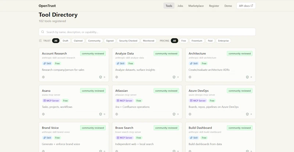The height and width of the screenshot is (152, 294).
Task: Click the shield check icon on Architecture card
Action: pyautogui.click(x=247, y=77)
